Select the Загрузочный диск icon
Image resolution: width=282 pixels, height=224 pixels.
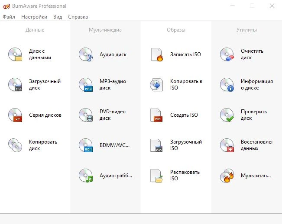[x=15, y=84]
